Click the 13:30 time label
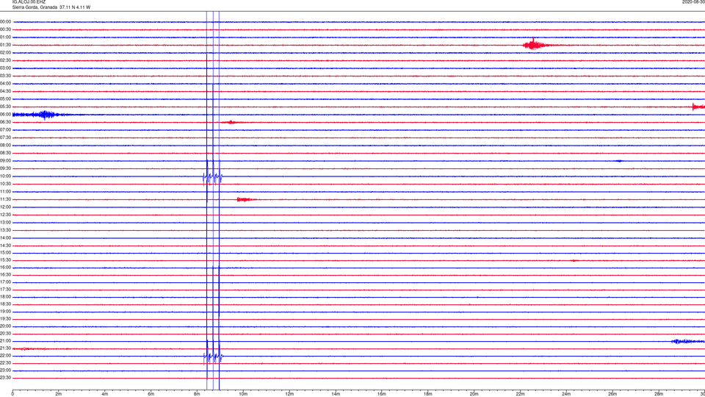This screenshot has height=397, width=705. (5, 230)
